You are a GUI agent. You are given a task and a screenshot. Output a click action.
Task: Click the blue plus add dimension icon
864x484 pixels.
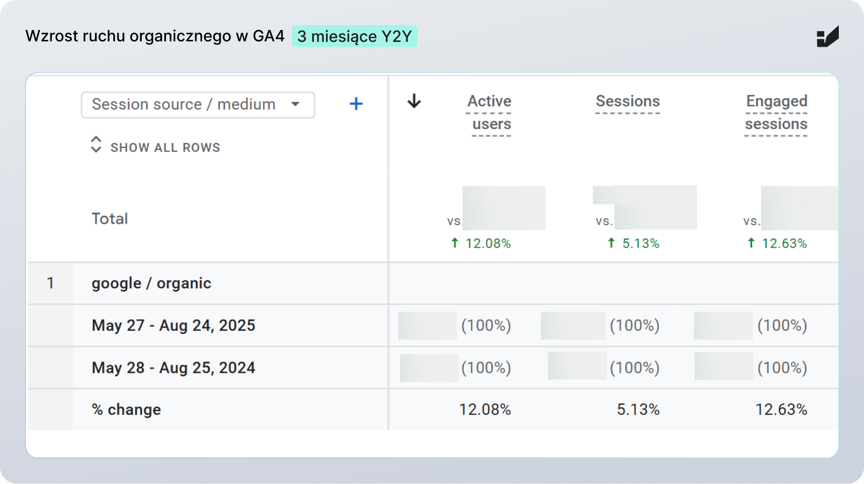[x=356, y=104]
